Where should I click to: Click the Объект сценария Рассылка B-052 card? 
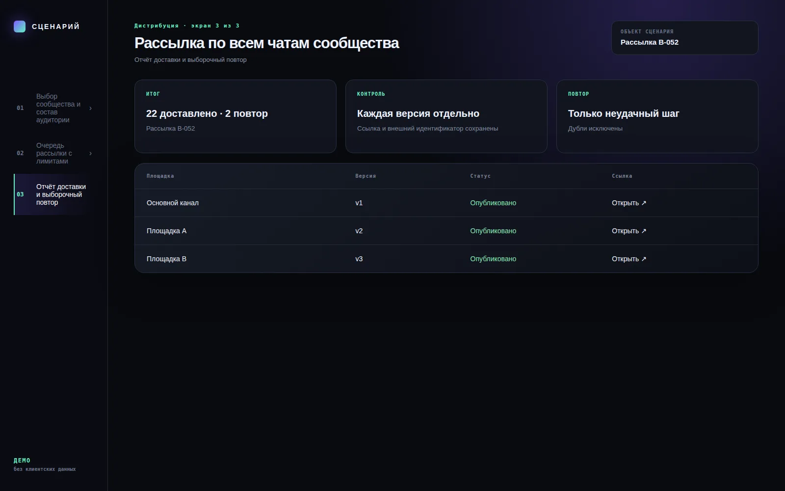click(685, 38)
